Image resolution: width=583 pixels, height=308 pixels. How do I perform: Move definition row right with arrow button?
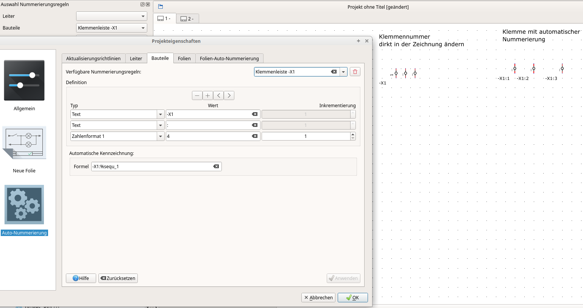[x=229, y=95]
